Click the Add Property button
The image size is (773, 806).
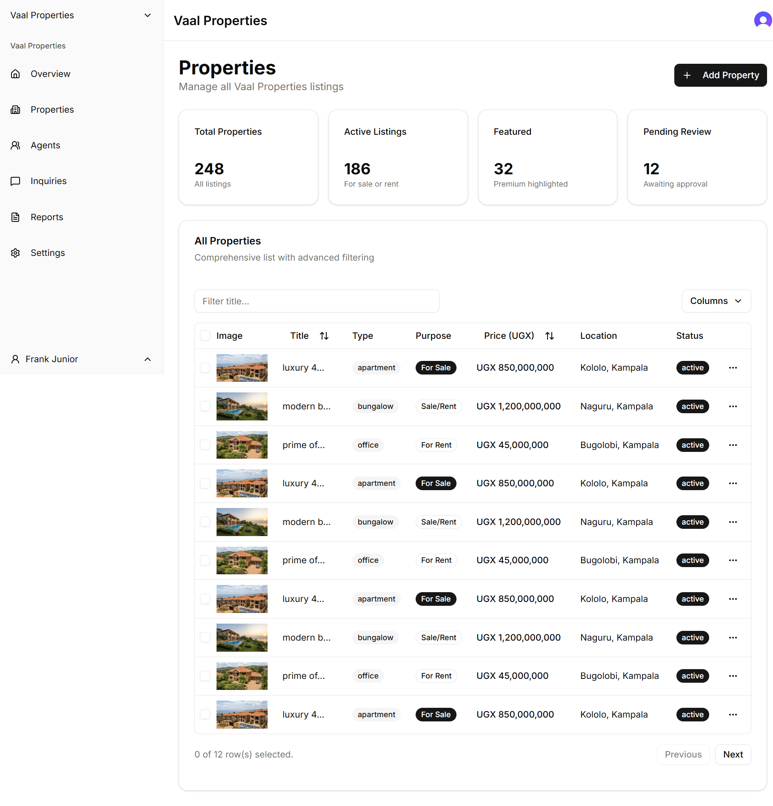[x=720, y=75]
